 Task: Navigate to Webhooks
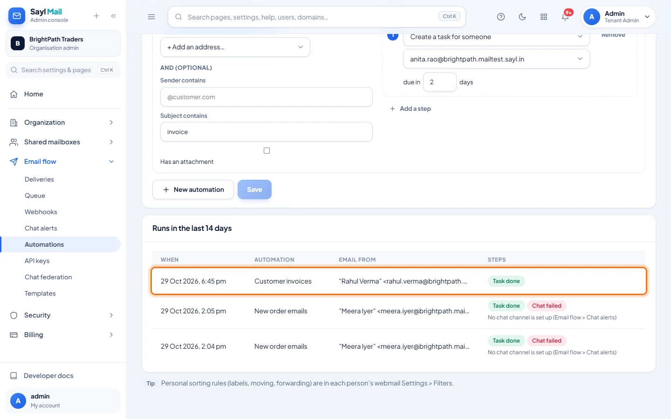coord(41,212)
